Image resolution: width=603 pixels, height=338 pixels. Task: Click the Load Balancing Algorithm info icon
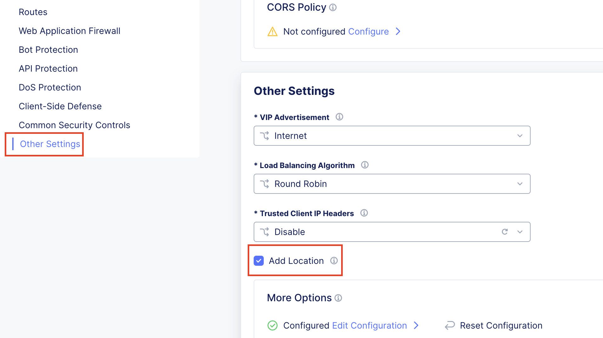coord(365,165)
